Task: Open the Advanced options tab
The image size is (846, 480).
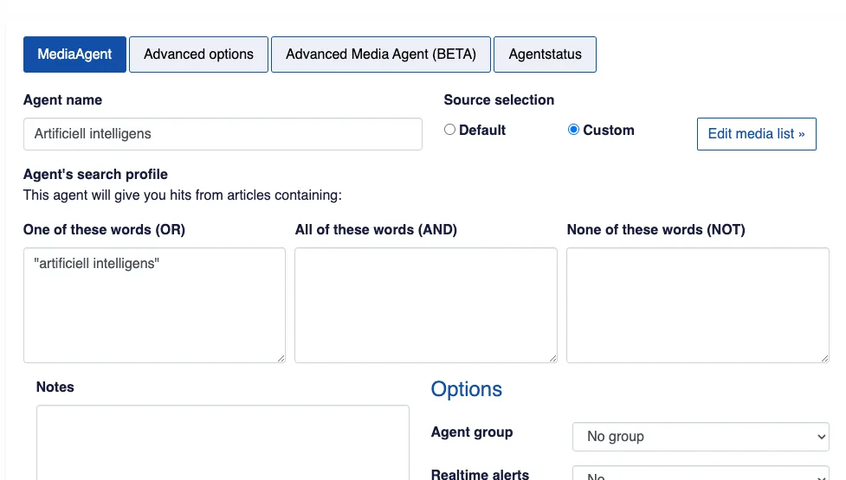Action: [x=198, y=54]
